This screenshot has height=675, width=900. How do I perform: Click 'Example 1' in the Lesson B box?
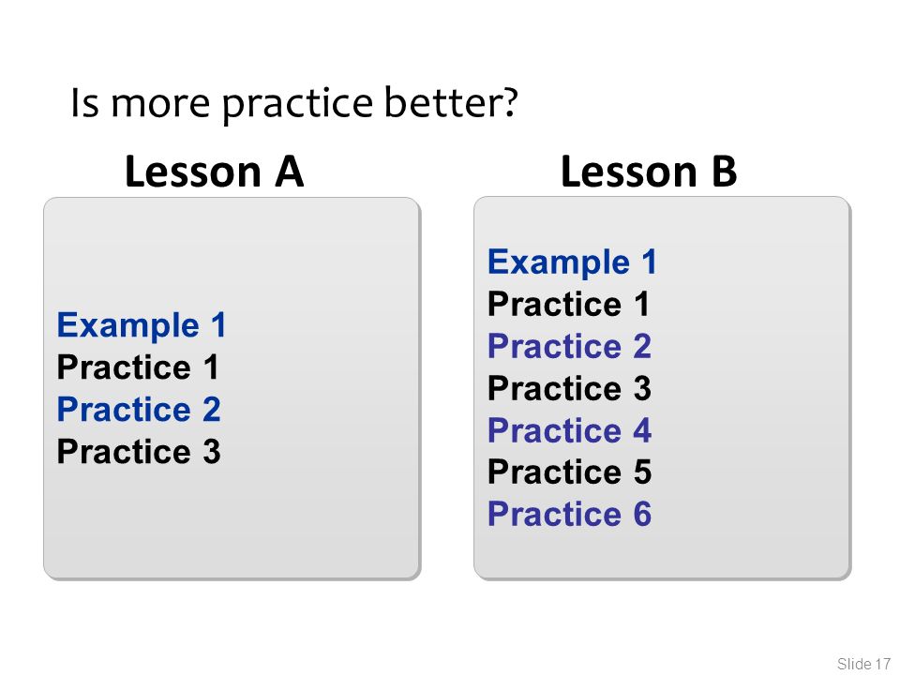coord(572,262)
